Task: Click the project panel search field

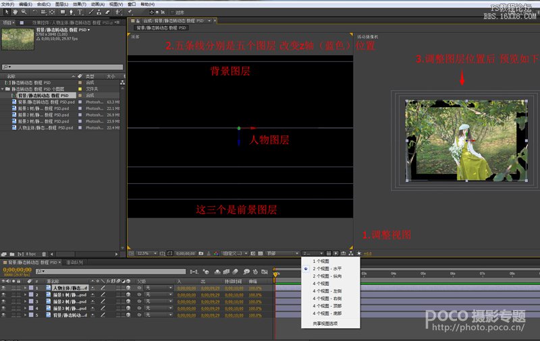Action: coord(62,67)
